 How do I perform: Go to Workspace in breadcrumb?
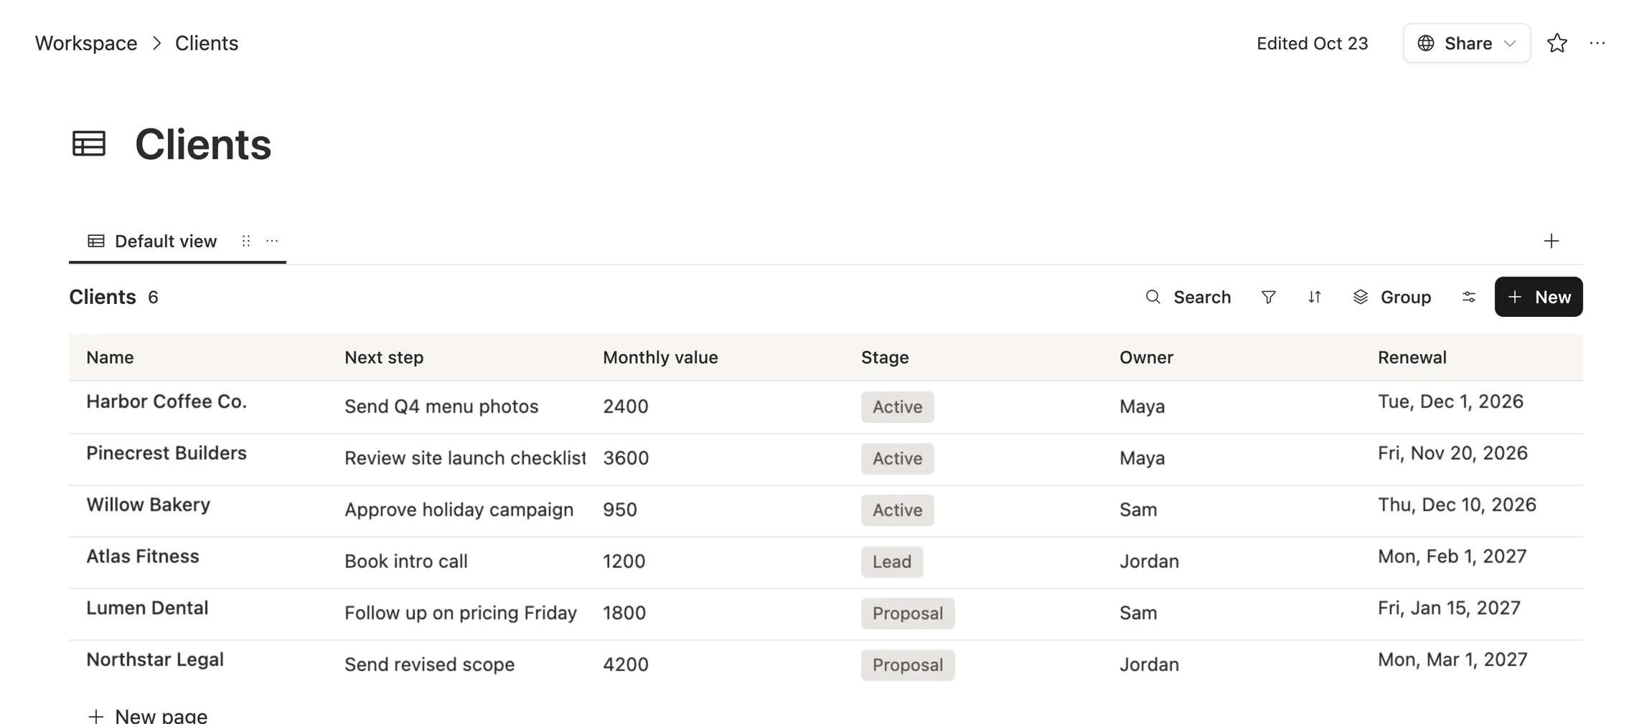coord(86,43)
